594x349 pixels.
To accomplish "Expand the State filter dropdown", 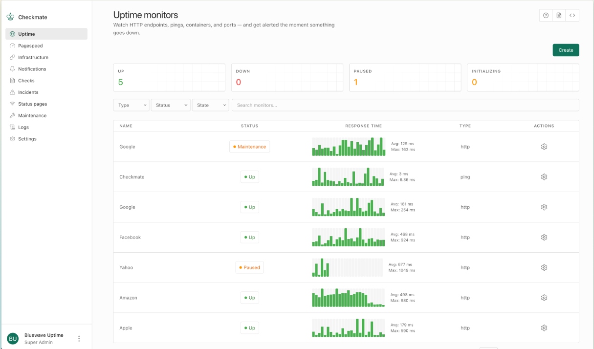I will tap(210, 105).
